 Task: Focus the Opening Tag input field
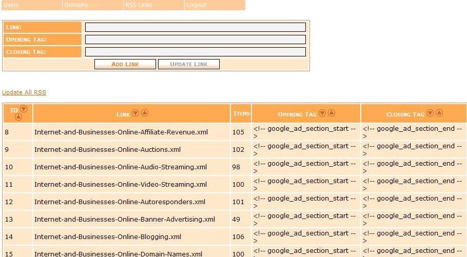click(x=196, y=39)
